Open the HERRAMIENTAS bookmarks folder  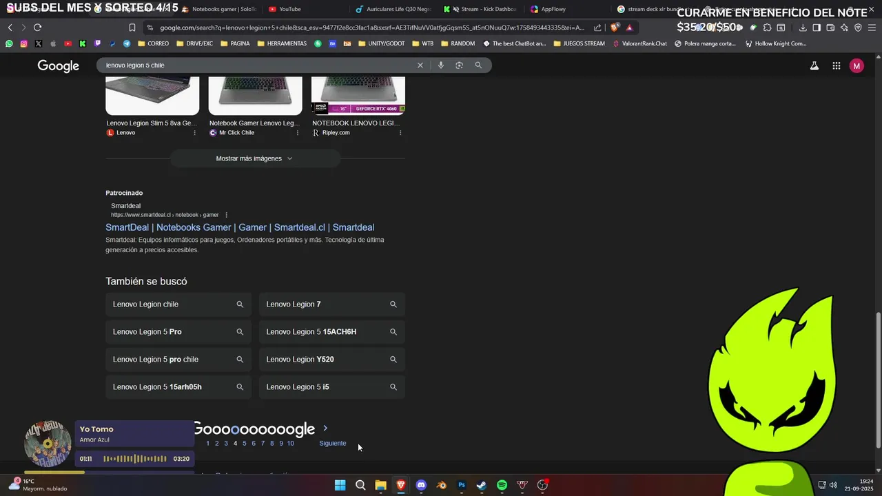click(x=282, y=43)
